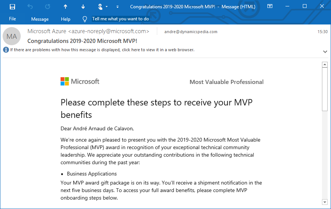Click 'Dear André Arnaud de Calavon,' line
This screenshot has height=209, width=331.
(97, 128)
